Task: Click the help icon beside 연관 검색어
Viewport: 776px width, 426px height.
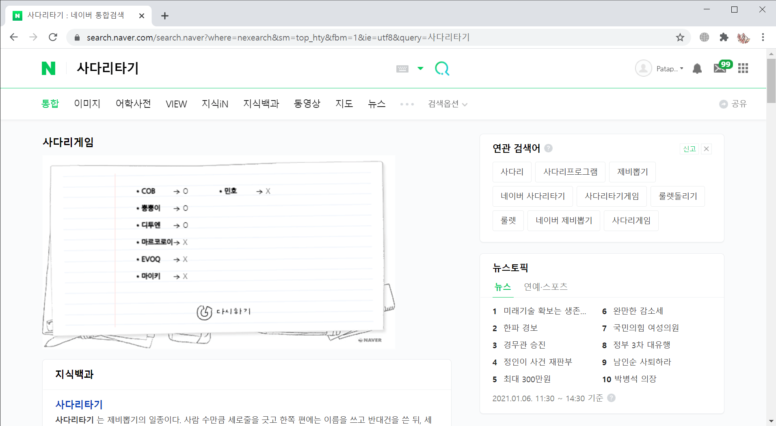Action: click(548, 148)
